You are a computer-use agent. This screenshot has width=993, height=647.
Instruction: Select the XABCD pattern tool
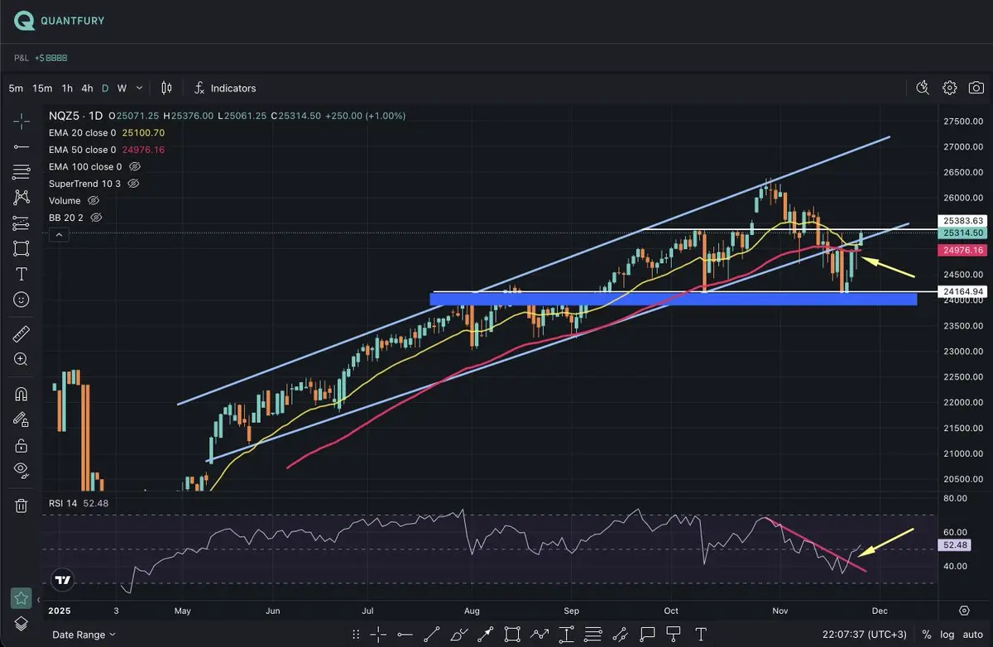tap(22, 198)
